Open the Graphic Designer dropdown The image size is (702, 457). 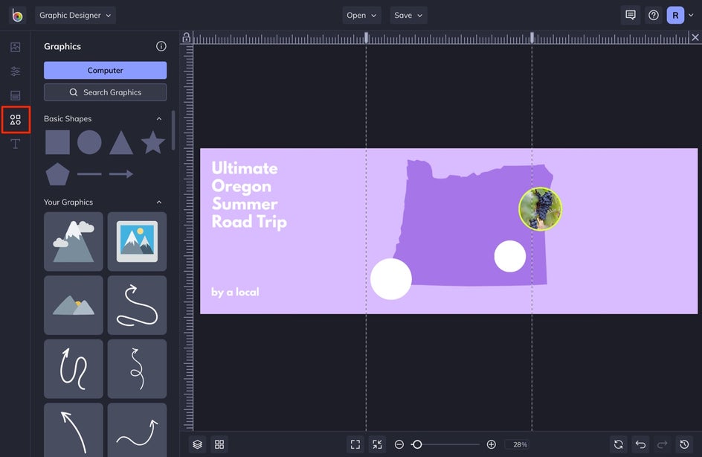tap(75, 15)
